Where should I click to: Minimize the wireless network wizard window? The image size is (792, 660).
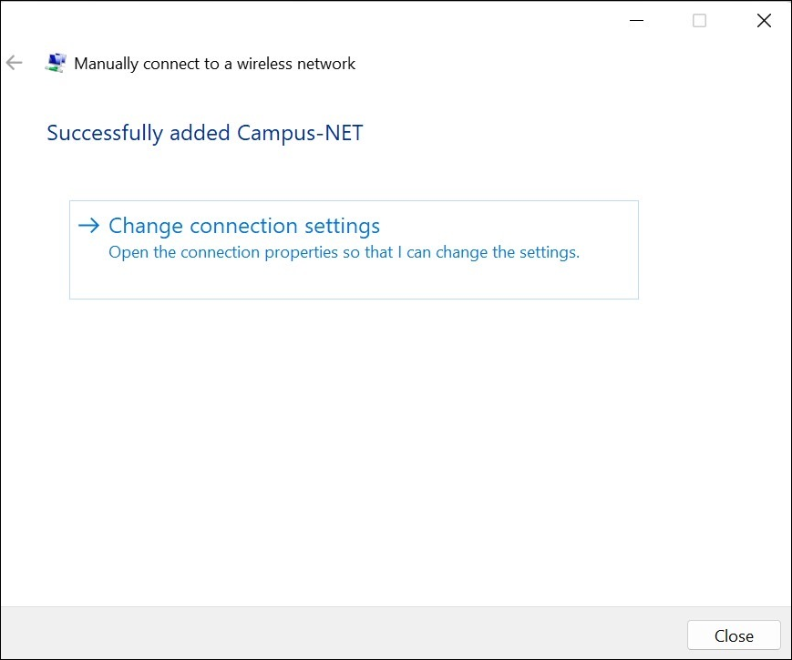(x=634, y=20)
